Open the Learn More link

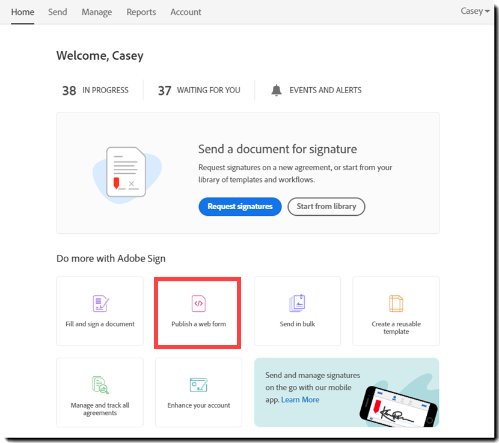(x=300, y=399)
